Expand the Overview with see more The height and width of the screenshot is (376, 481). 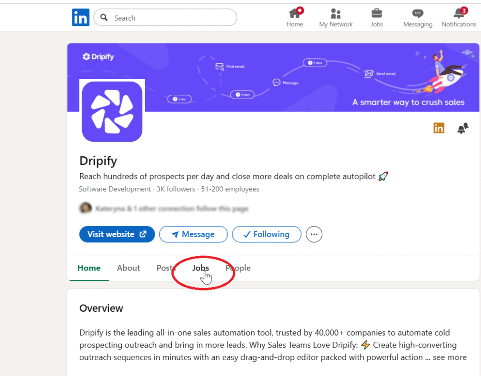[x=450, y=357]
